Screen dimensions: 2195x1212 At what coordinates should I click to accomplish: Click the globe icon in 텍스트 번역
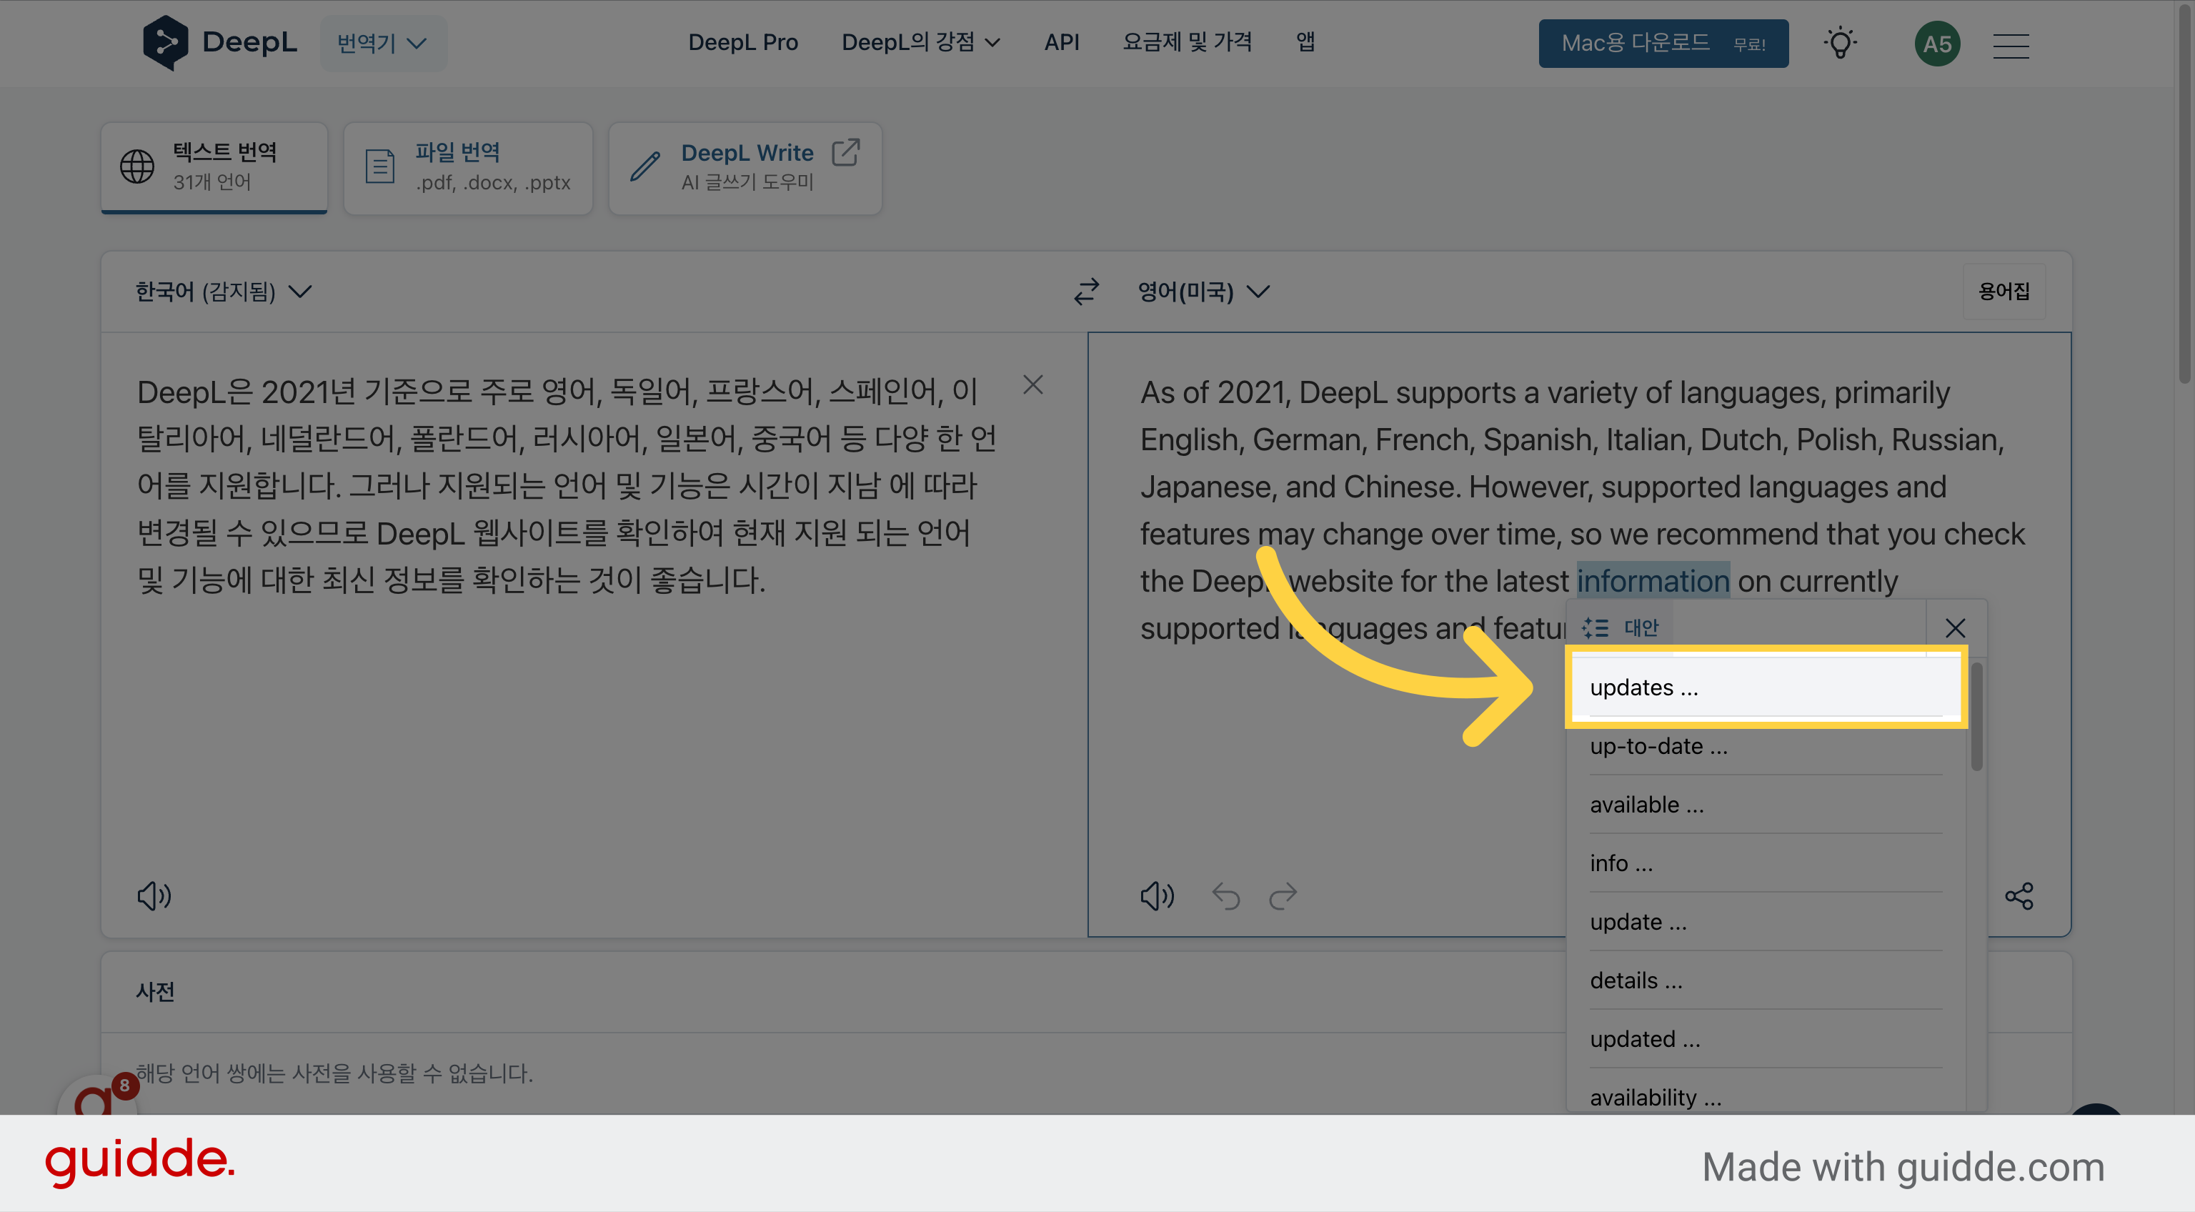click(137, 167)
